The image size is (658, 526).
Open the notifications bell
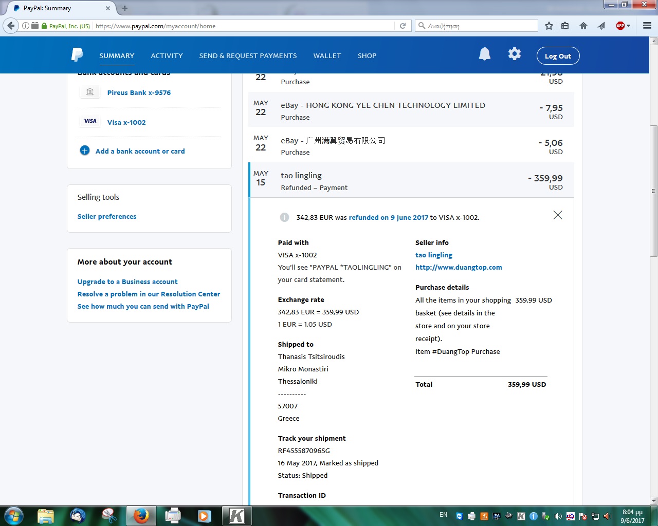click(x=484, y=54)
